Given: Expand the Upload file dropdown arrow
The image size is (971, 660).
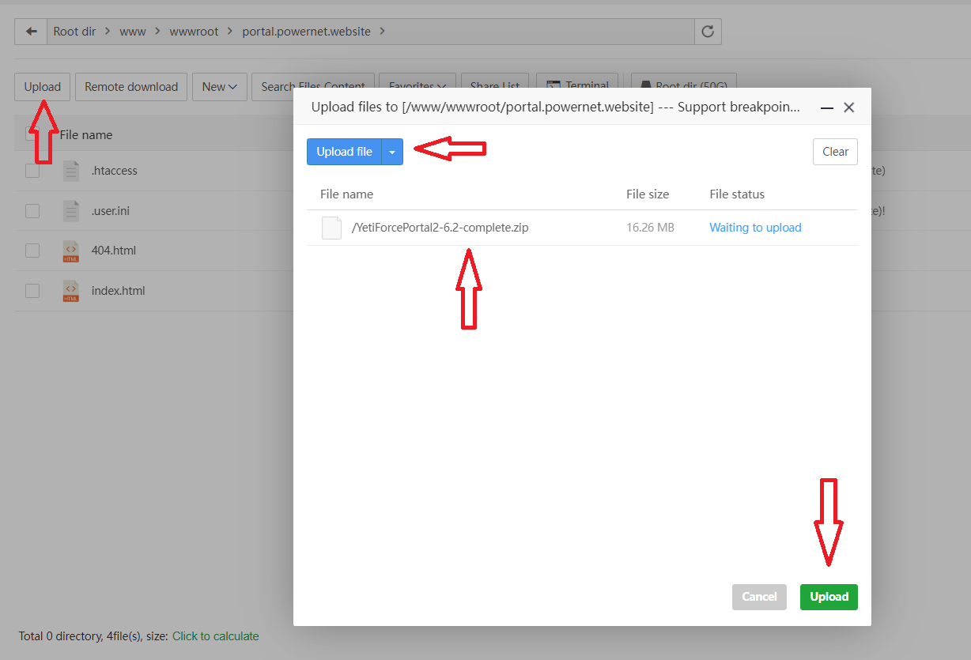Looking at the screenshot, I should pos(392,152).
